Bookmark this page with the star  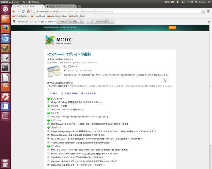(203, 11)
